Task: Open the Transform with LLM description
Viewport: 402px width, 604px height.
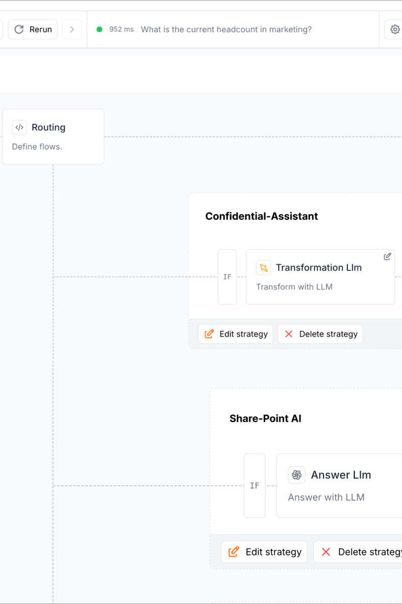Action: [294, 287]
